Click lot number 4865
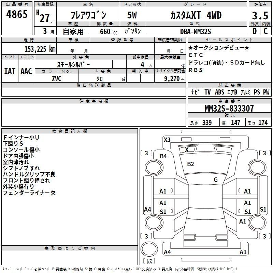The height and width of the screenshot is (273, 273). pos(17,15)
